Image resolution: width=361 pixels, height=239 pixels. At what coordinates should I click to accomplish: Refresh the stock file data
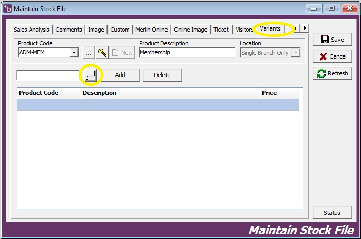point(332,73)
